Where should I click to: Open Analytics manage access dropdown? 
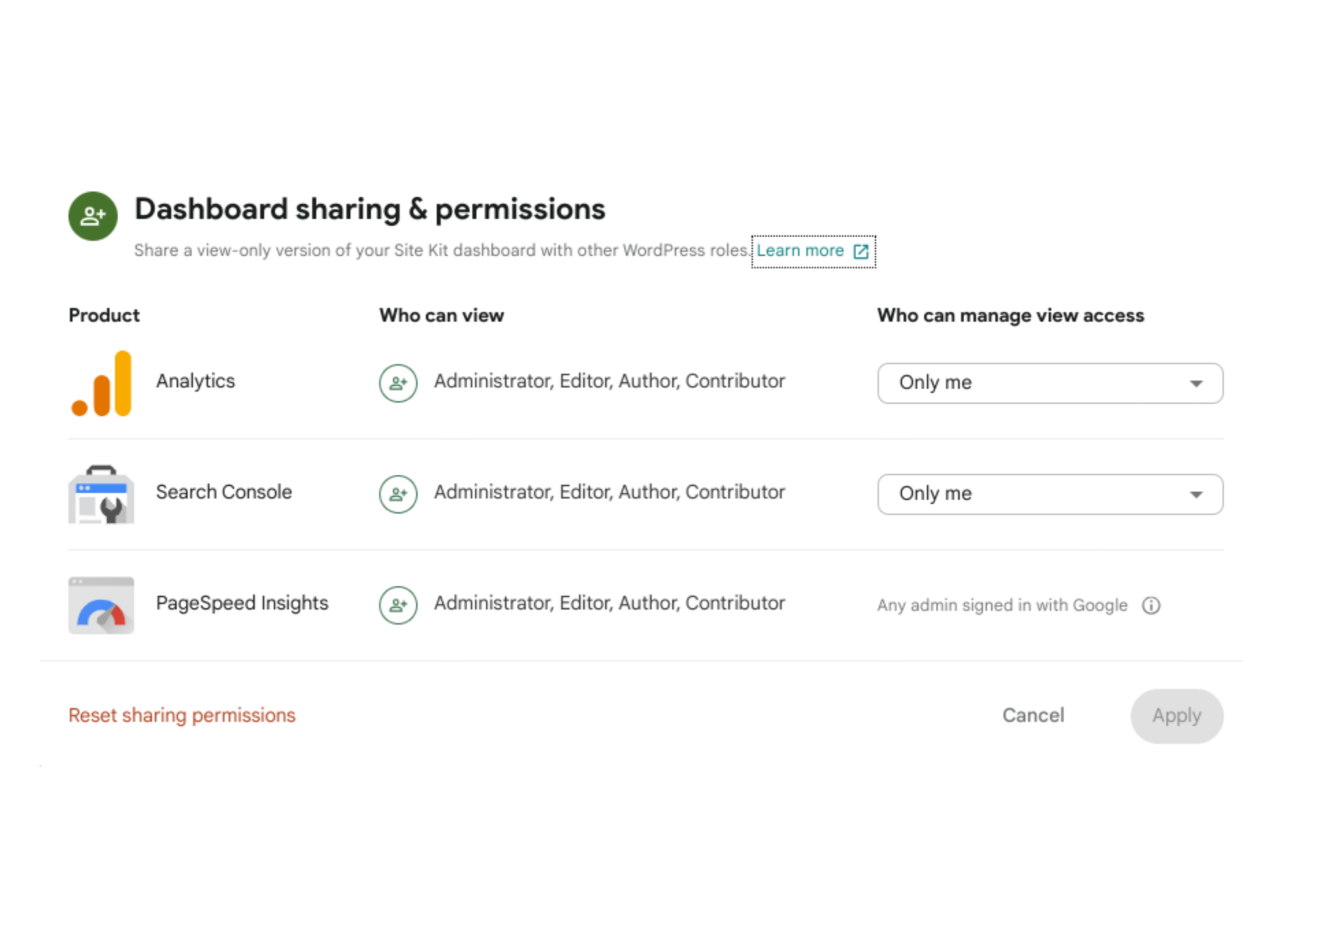pyautogui.click(x=1031, y=383)
